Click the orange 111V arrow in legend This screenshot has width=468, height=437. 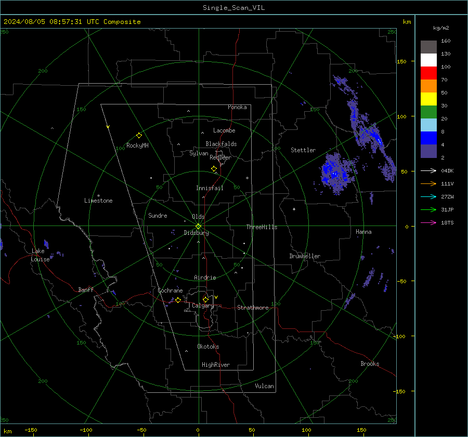[428, 184]
